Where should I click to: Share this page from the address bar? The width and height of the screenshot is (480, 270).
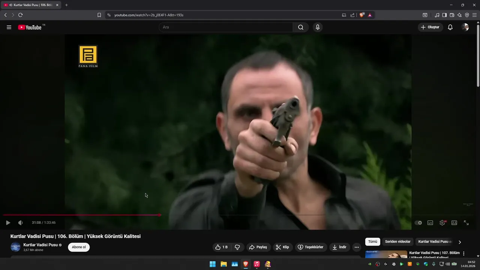(x=352, y=15)
